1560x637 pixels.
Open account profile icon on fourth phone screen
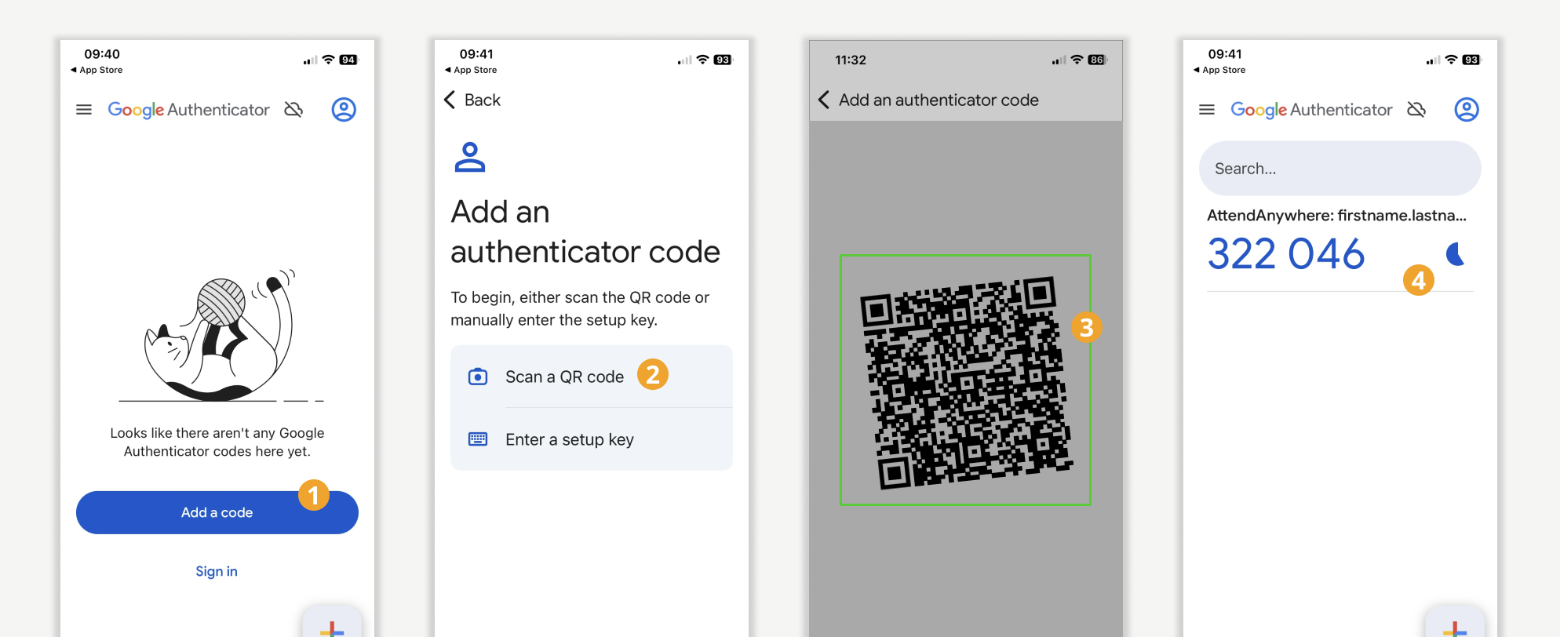(x=1467, y=110)
